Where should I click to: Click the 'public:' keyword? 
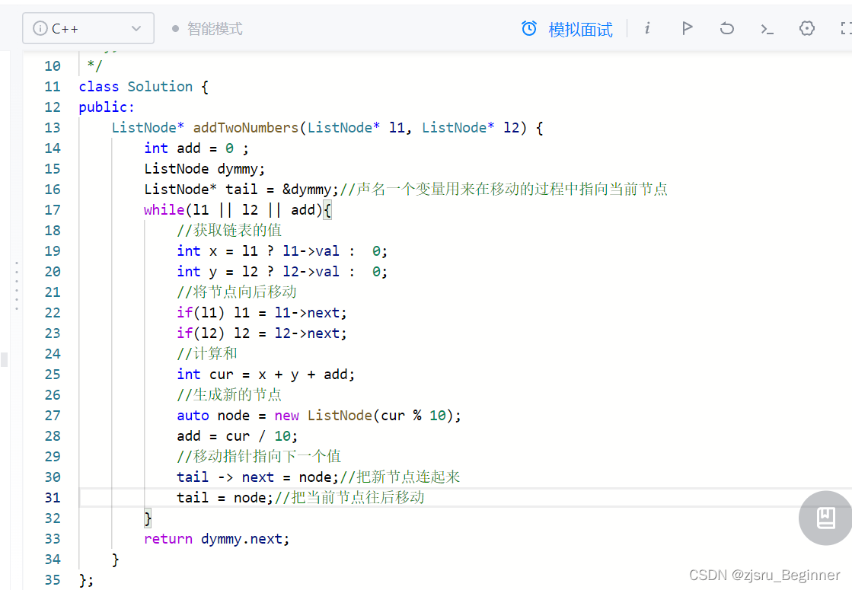click(x=107, y=107)
